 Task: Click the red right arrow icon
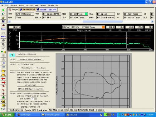(x=3, y=82)
